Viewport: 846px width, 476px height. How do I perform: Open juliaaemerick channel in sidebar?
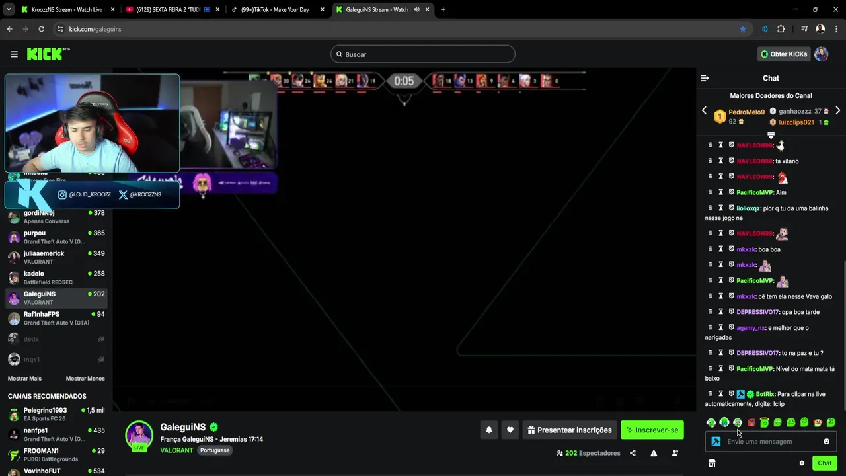(56, 257)
